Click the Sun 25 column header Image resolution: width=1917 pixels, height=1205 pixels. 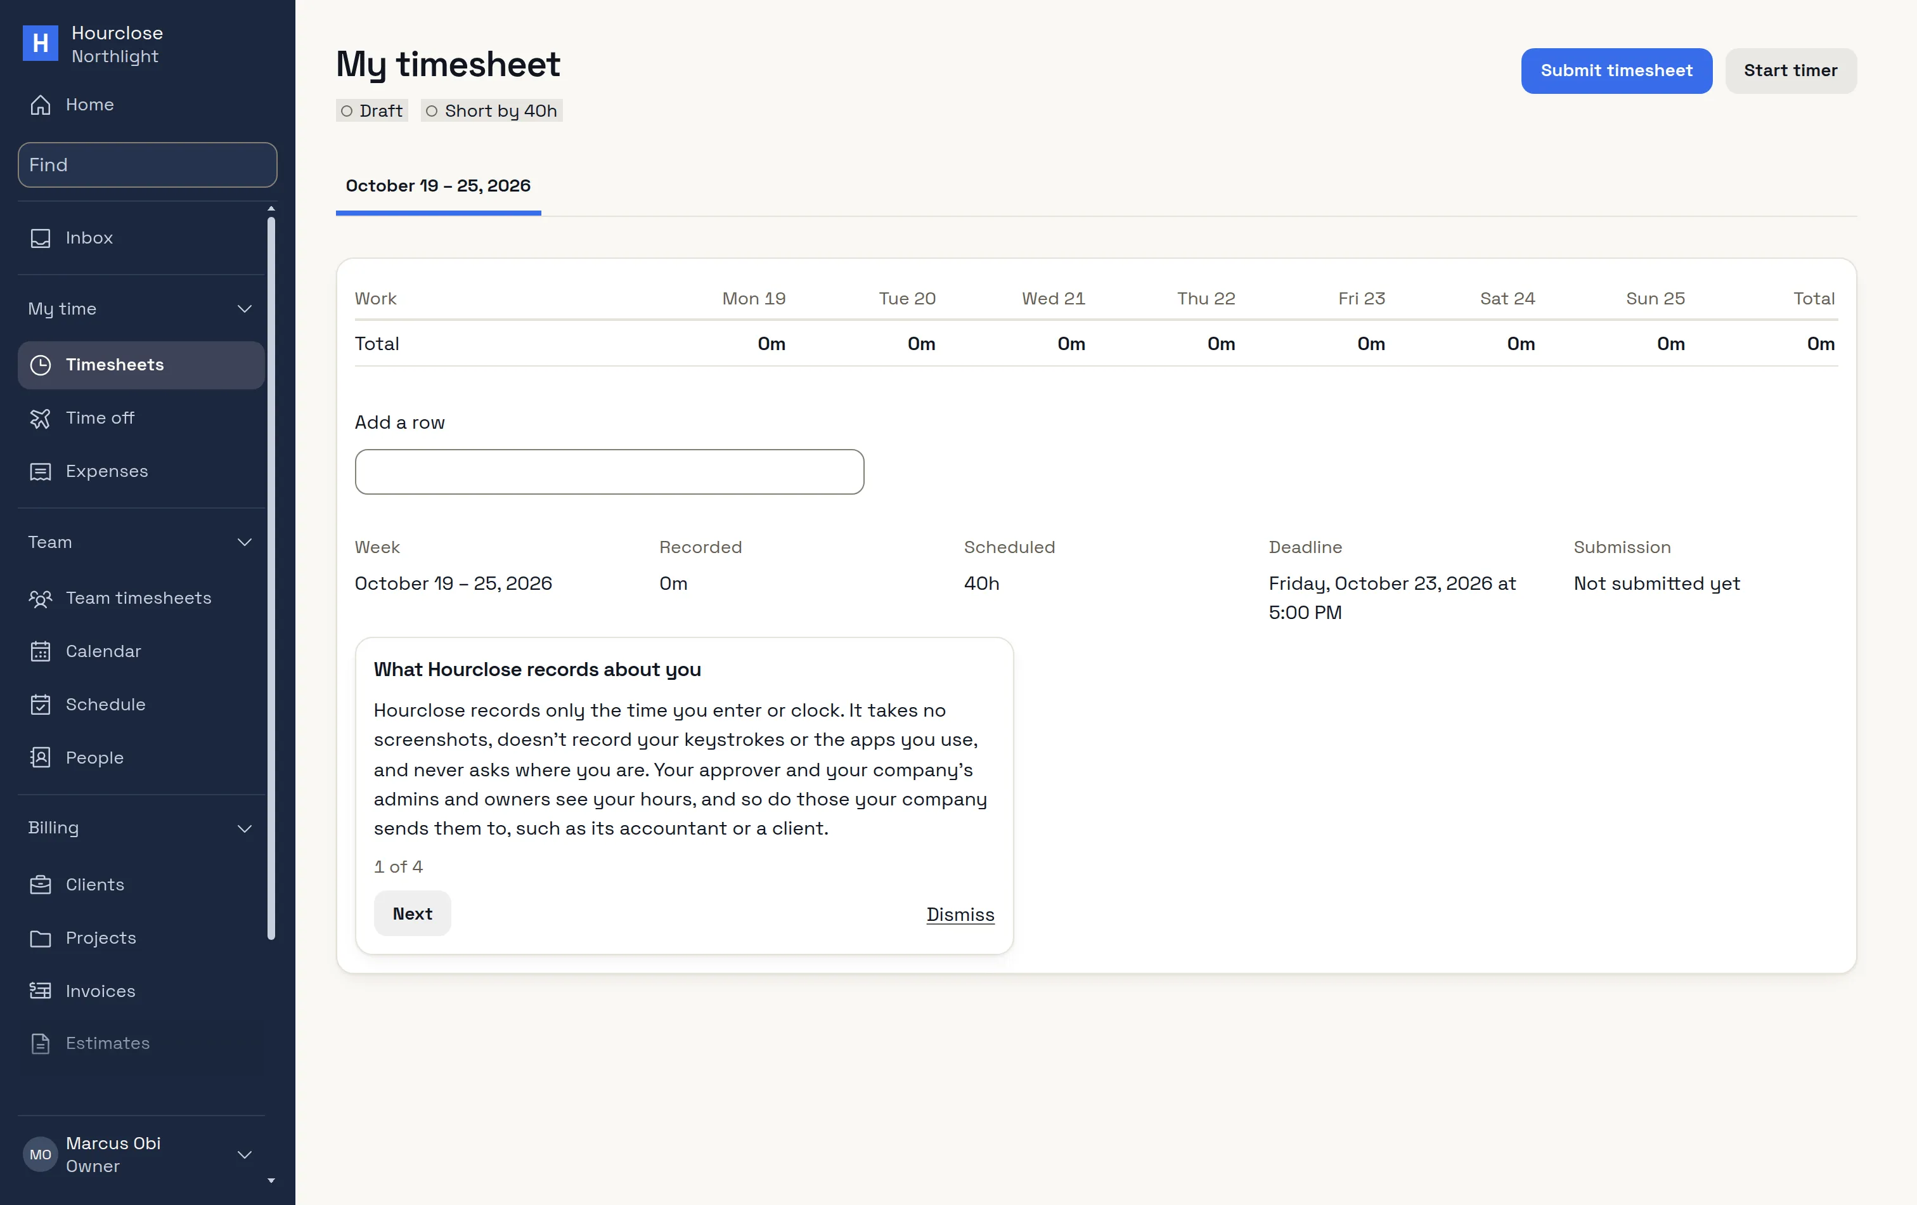[x=1655, y=299]
